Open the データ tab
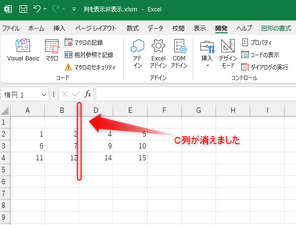Viewport: 296px width, 225px height. [155, 29]
